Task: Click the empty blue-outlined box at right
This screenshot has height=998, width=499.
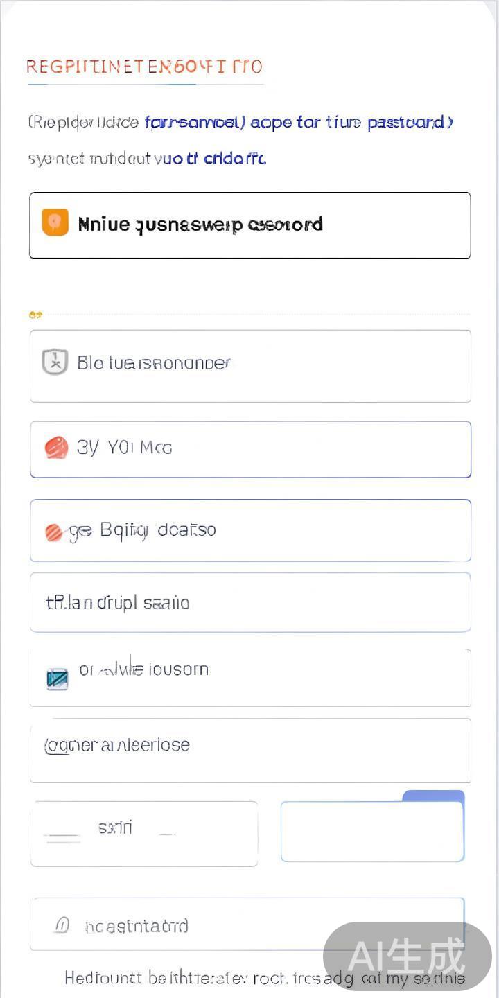Action: 371,832
